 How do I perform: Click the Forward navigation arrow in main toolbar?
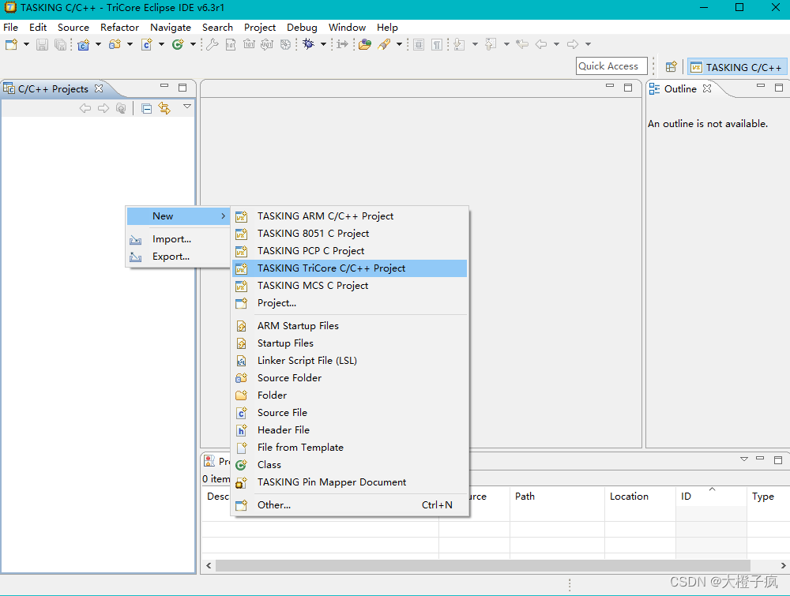coord(572,44)
